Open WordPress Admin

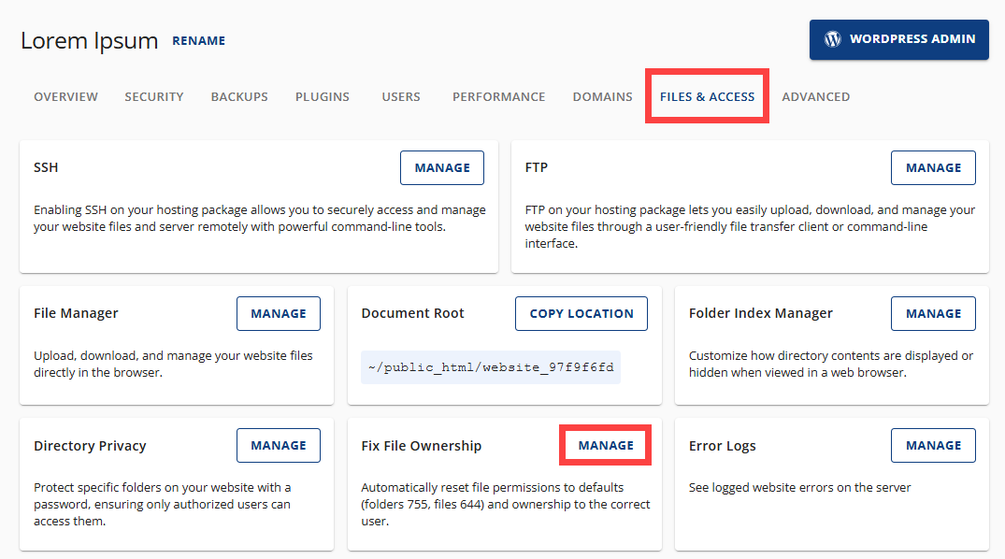click(x=898, y=39)
